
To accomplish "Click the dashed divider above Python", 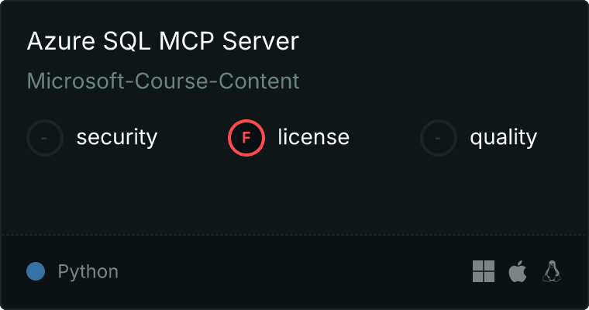I will (294, 235).
